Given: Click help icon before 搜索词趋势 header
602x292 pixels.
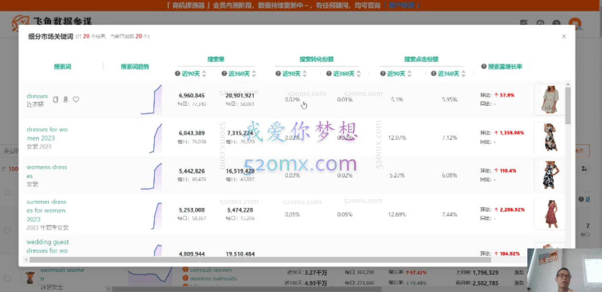Looking at the screenshot, I should tap(117, 67).
